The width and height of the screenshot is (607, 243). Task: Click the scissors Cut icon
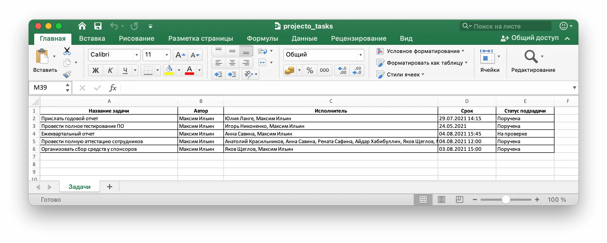coord(67,51)
